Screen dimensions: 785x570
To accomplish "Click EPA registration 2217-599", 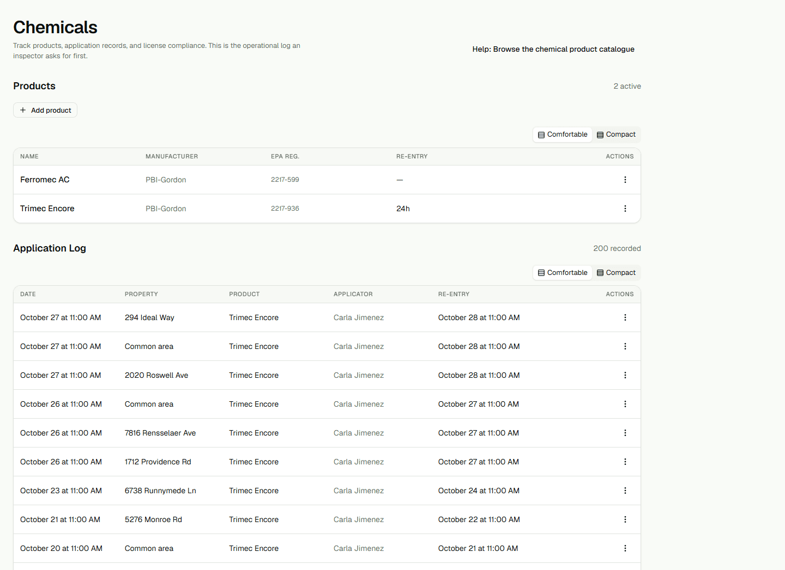I will (285, 180).
